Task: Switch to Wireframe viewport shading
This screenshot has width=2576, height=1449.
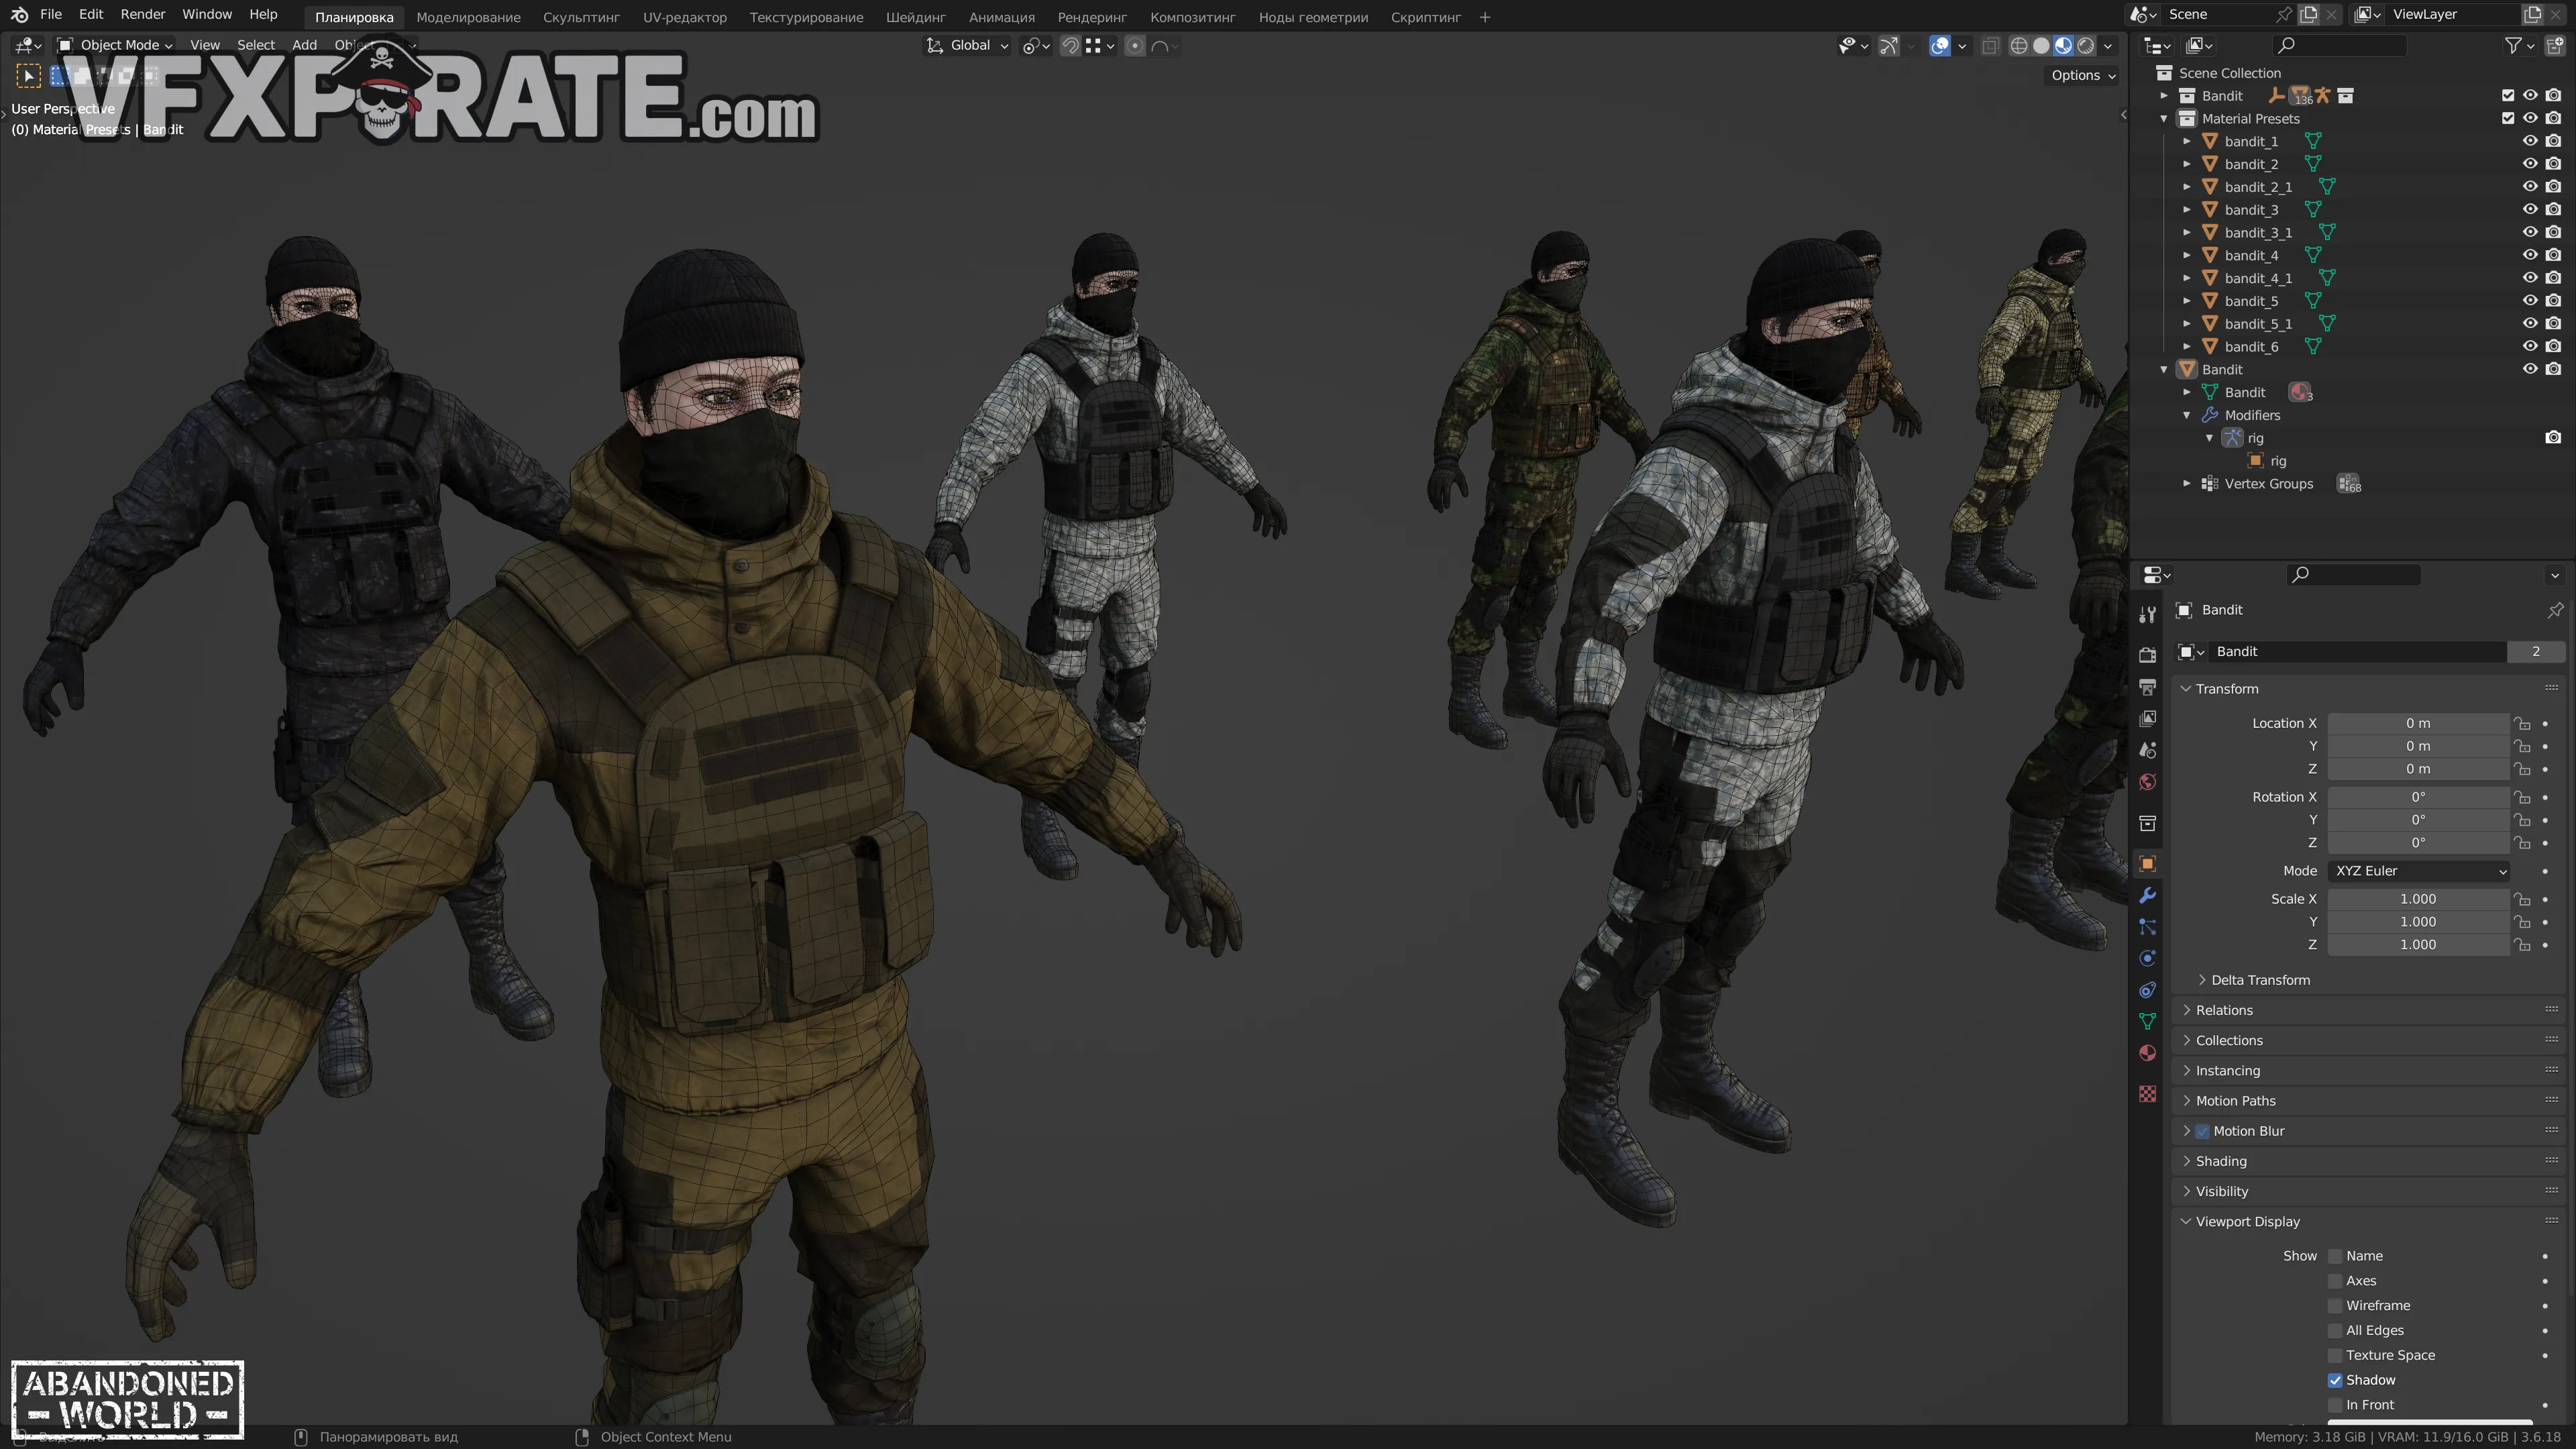Action: 2019,46
